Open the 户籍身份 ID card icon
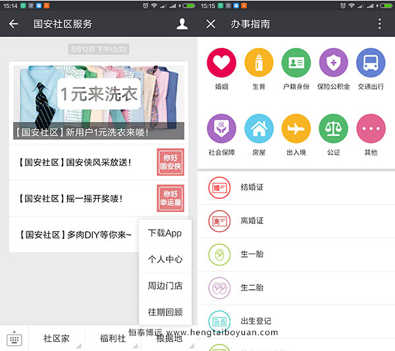This screenshot has width=395, height=351. pos(296,63)
